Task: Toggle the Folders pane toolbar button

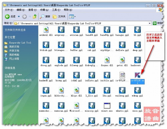Action: click(59, 17)
